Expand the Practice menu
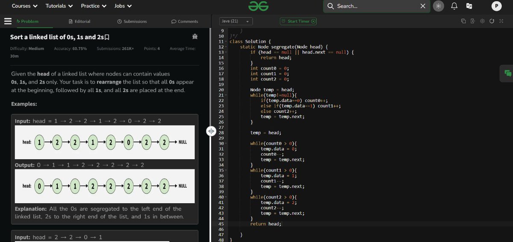This screenshot has width=513, height=242. [94, 6]
